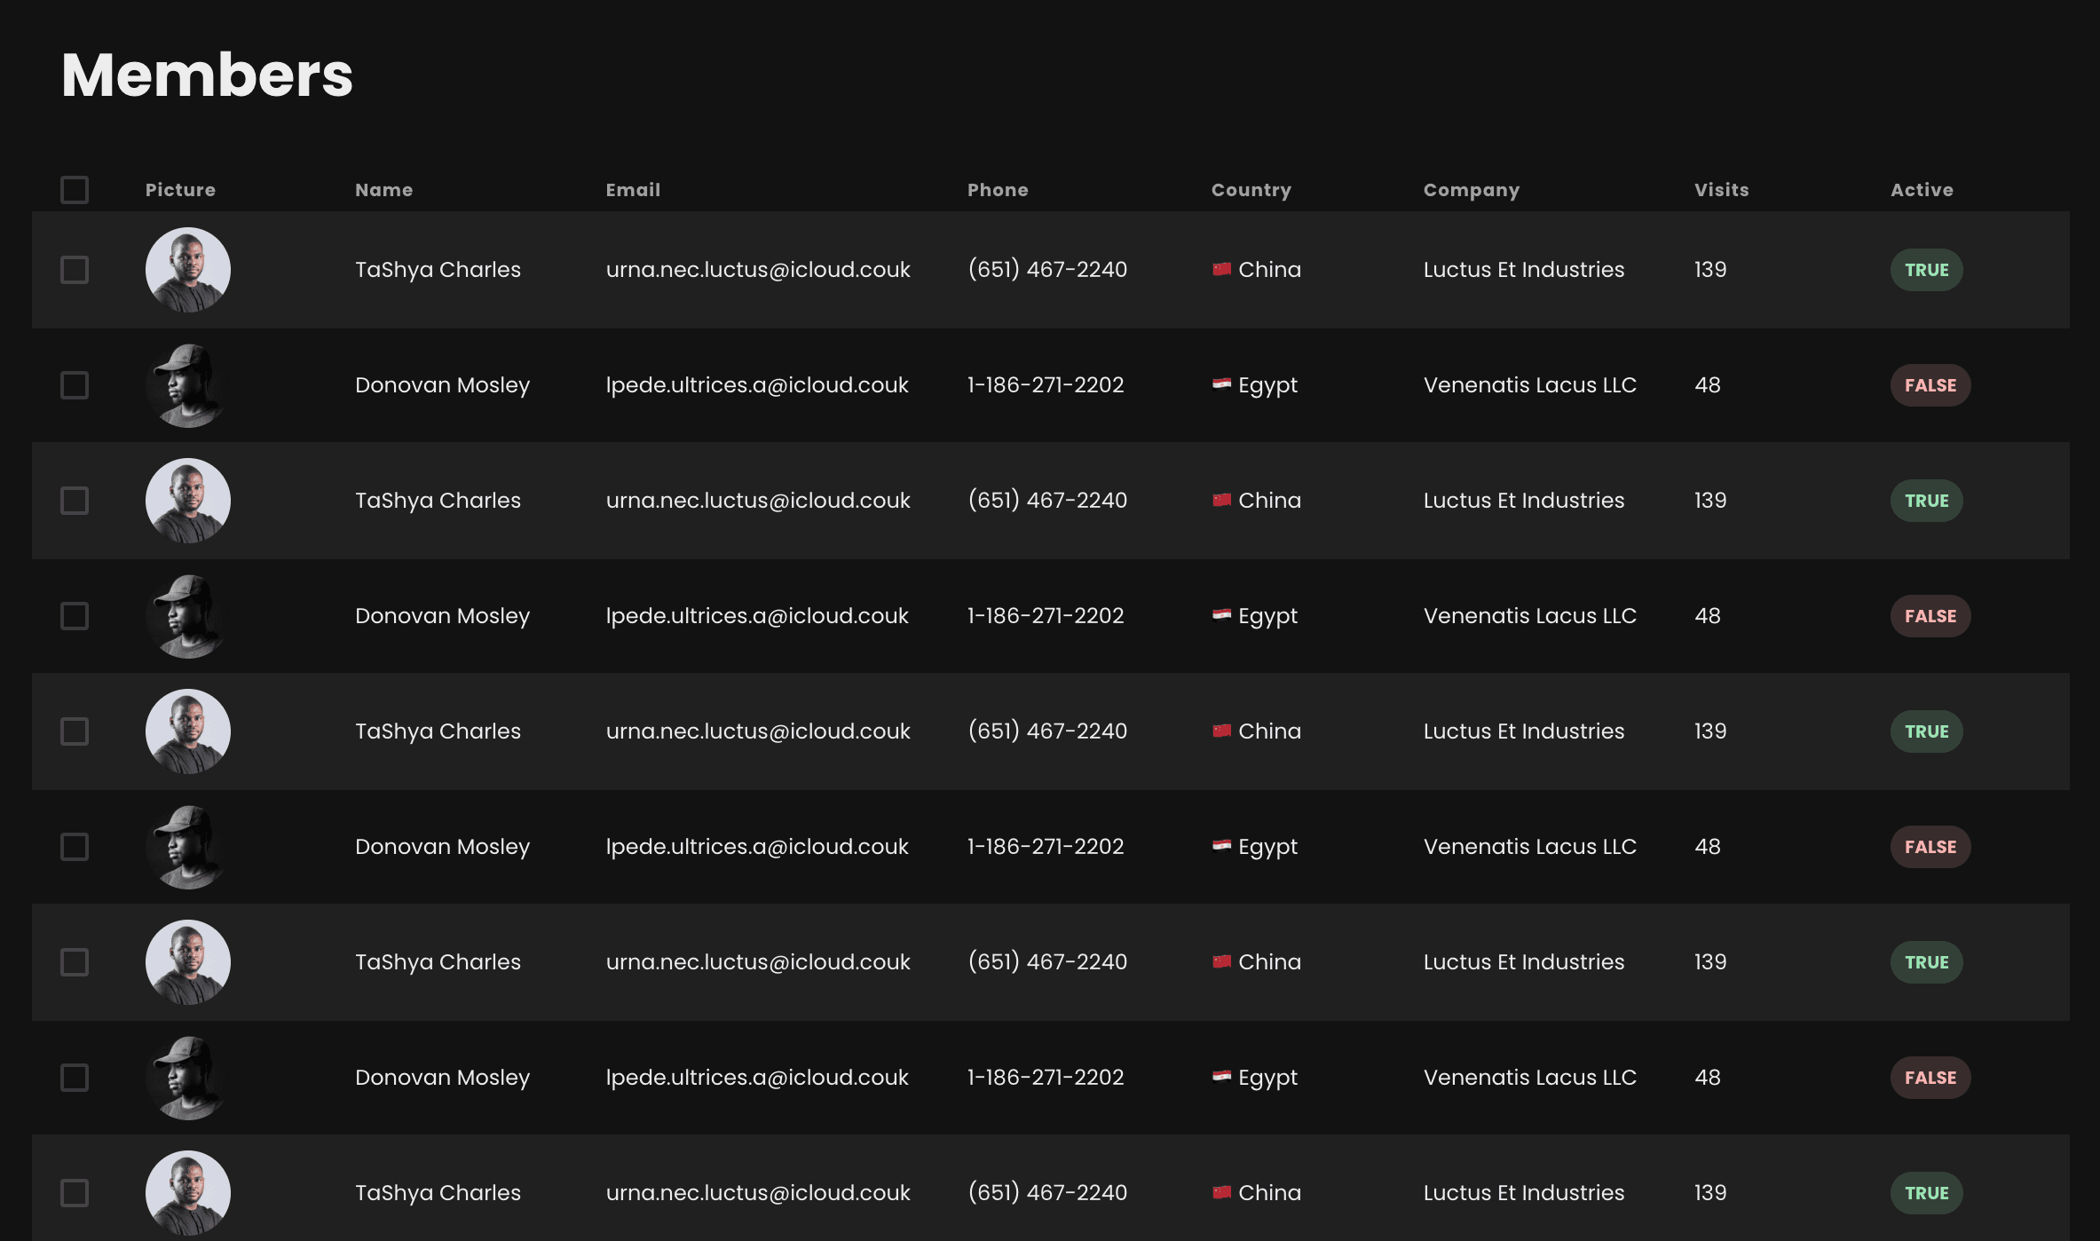Image resolution: width=2100 pixels, height=1241 pixels.
Task: Click phone 1-186-271-2202 in second row
Action: [1046, 385]
